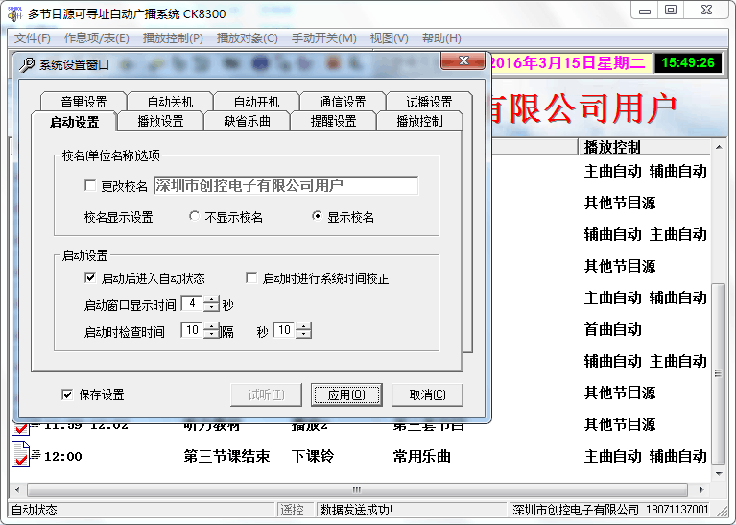Select the 显示校名 radio button

[317, 216]
